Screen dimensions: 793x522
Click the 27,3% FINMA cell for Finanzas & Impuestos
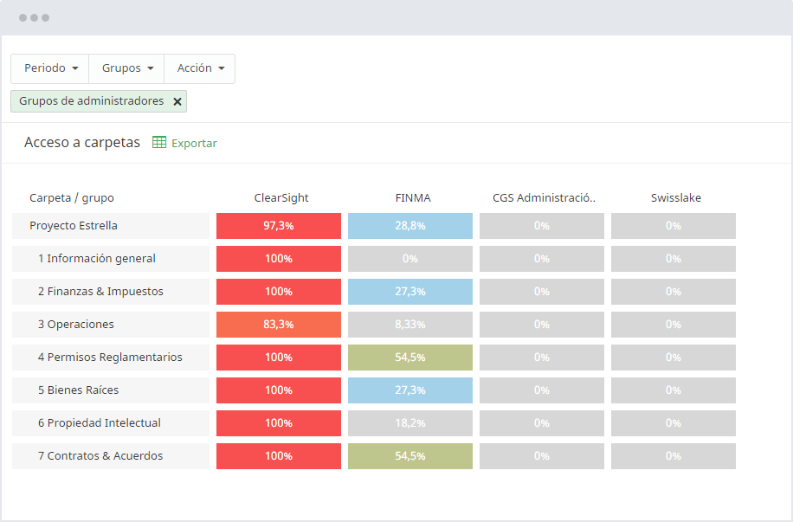[410, 292]
